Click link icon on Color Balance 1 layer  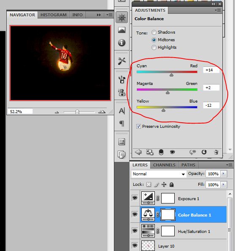pyautogui.click(x=158, y=214)
